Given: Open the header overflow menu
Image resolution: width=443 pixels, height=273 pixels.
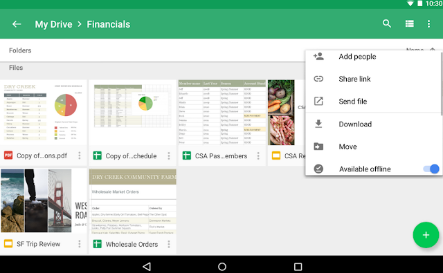Looking at the screenshot, I should click(x=428, y=23).
